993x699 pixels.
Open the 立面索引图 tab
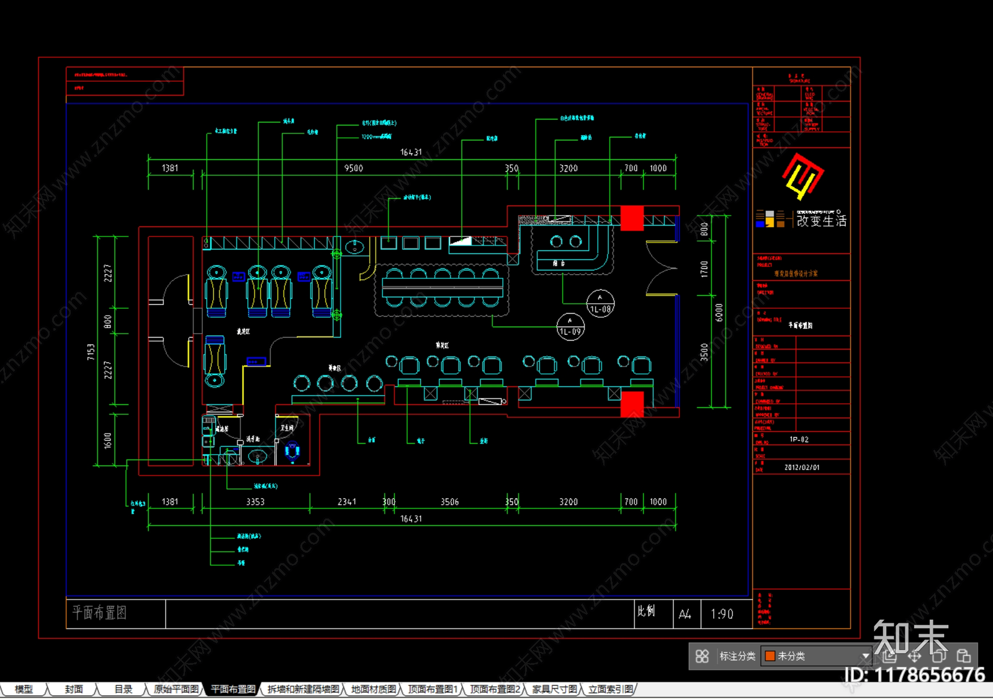point(611,689)
